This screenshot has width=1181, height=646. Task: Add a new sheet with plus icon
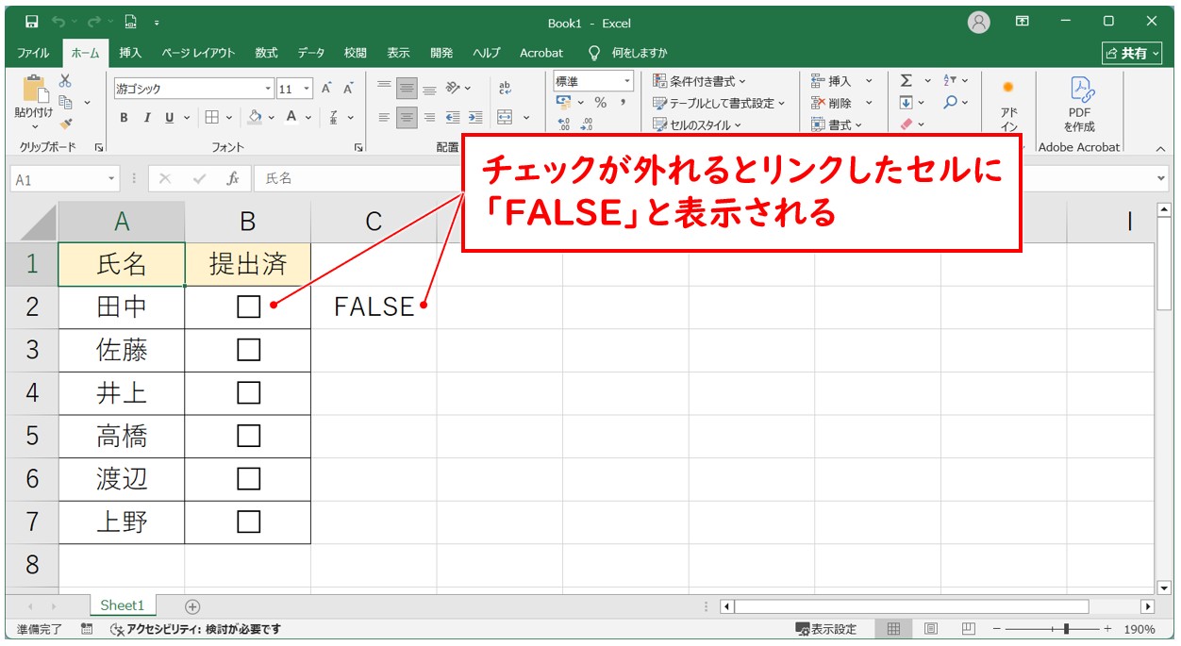(x=192, y=606)
